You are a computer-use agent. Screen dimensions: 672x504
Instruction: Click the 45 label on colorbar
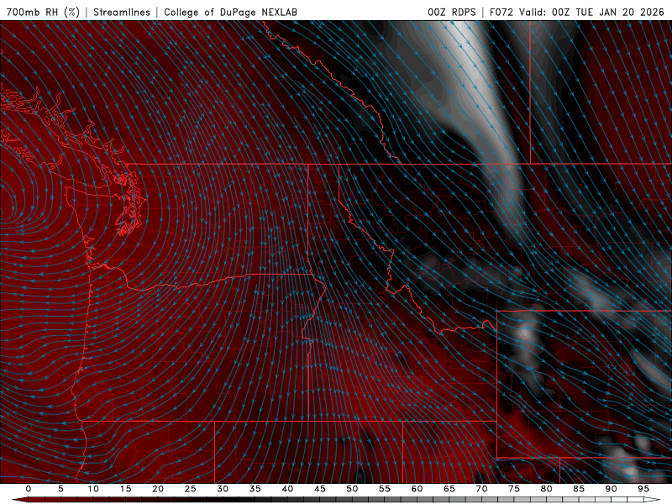click(x=320, y=489)
